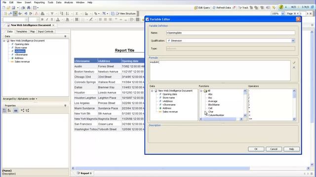Click the Save disk icon
Image resolution: width=316 pixels, height=177 pixels.
[13, 8]
